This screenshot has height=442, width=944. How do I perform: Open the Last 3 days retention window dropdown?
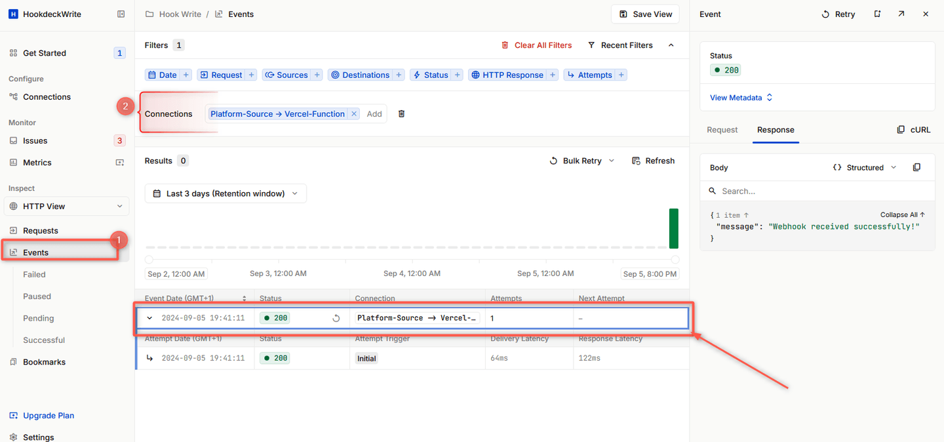point(226,193)
